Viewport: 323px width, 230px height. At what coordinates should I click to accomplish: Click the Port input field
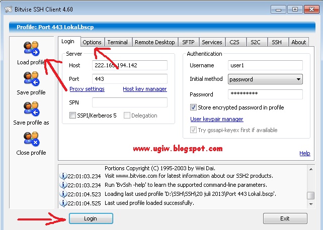coord(130,79)
